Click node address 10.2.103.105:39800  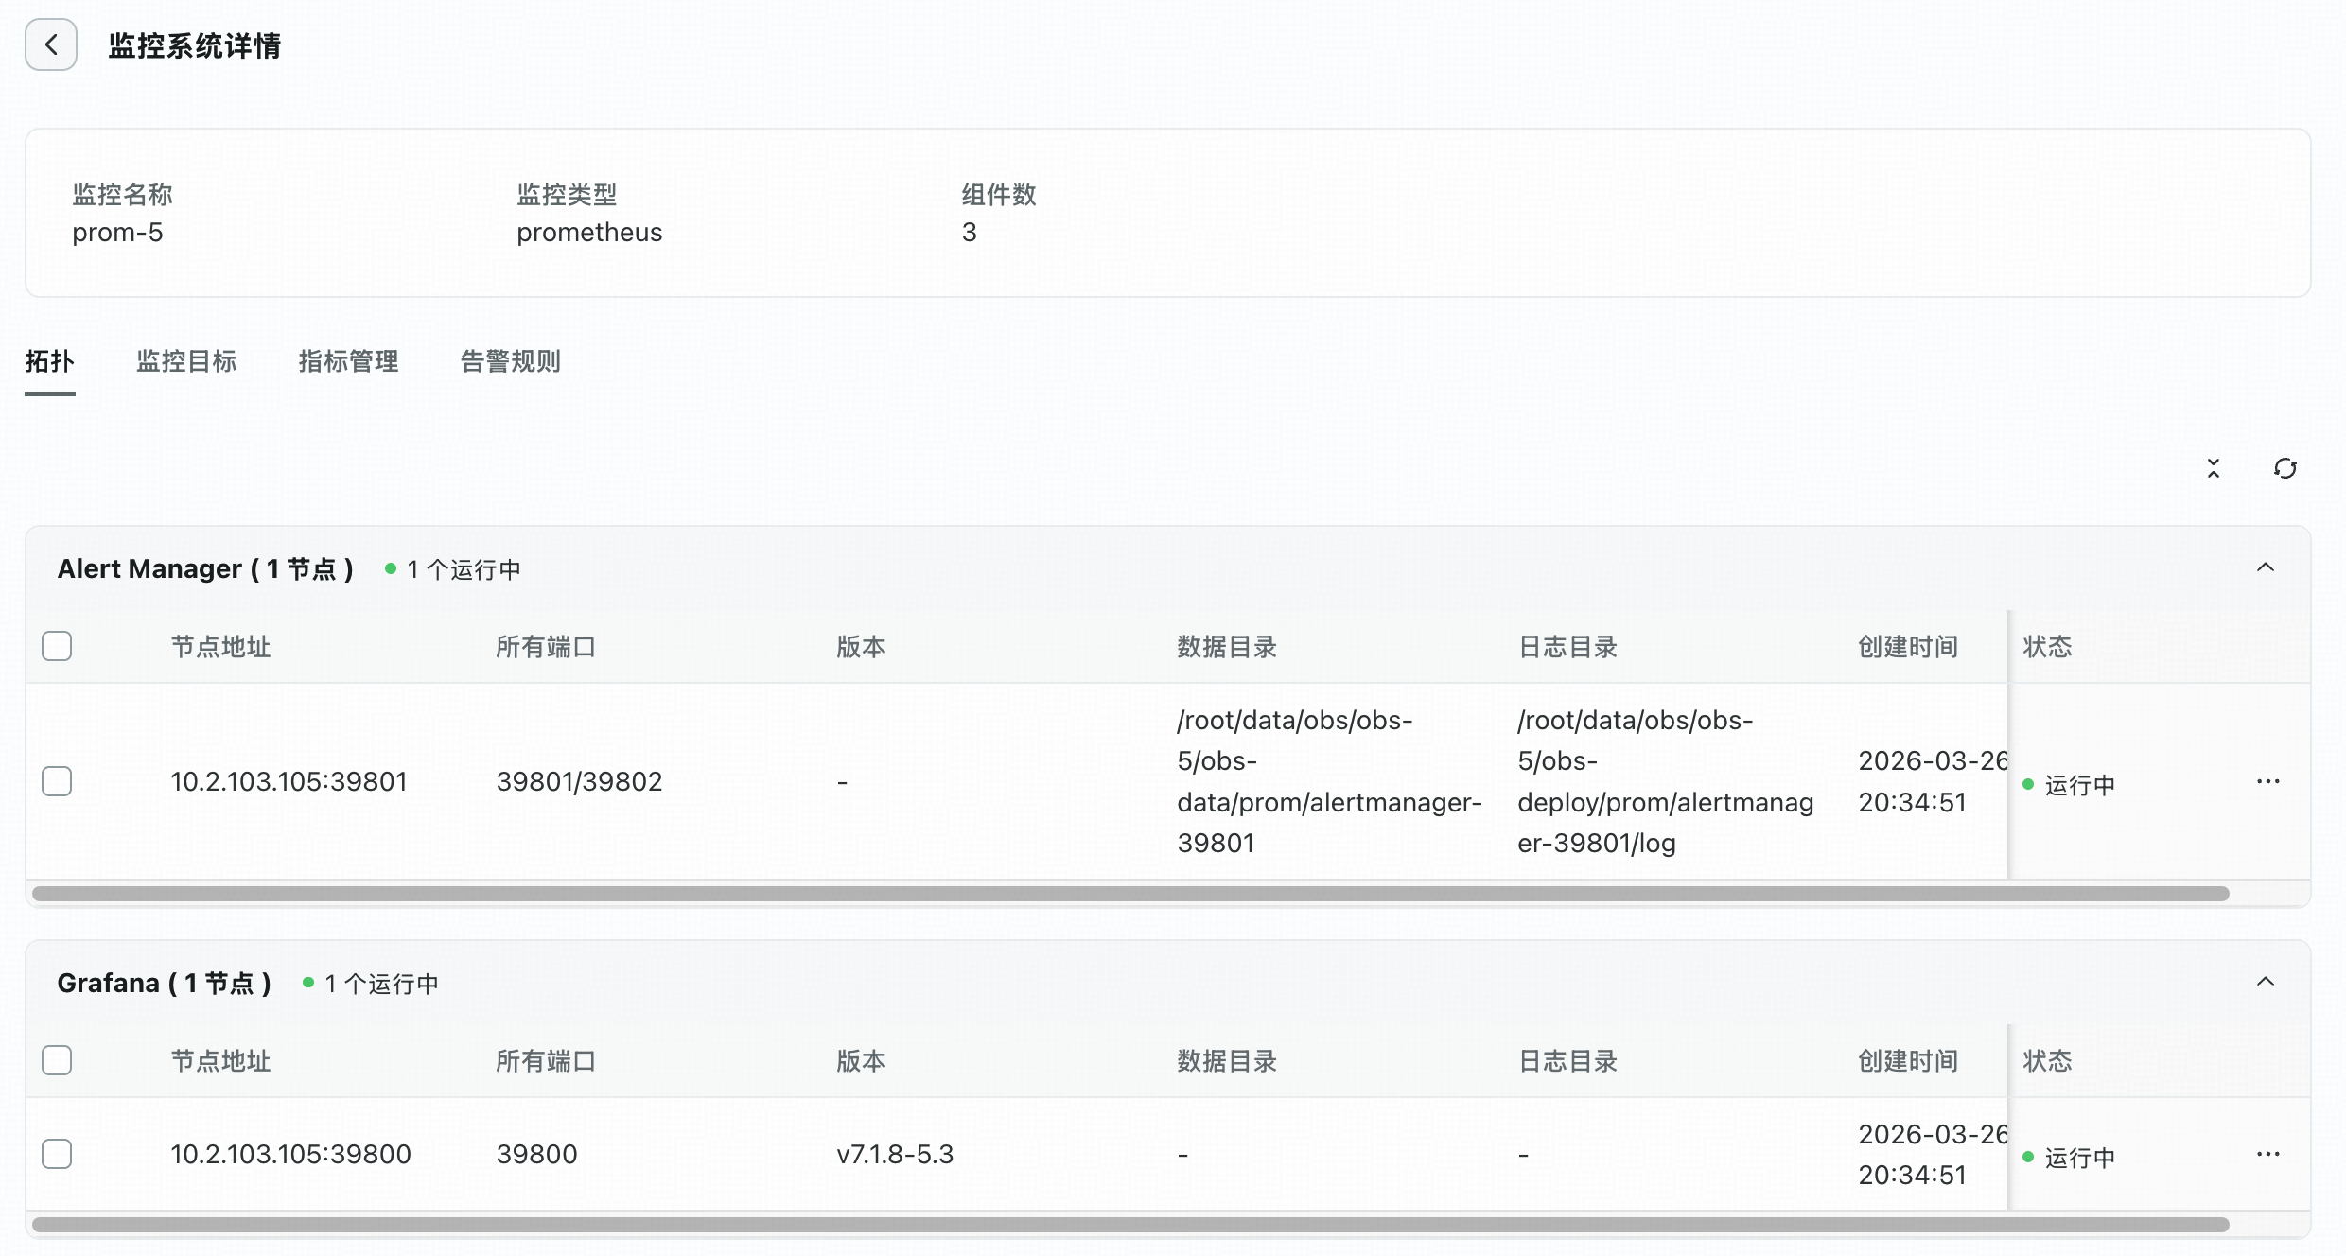[290, 1154]
